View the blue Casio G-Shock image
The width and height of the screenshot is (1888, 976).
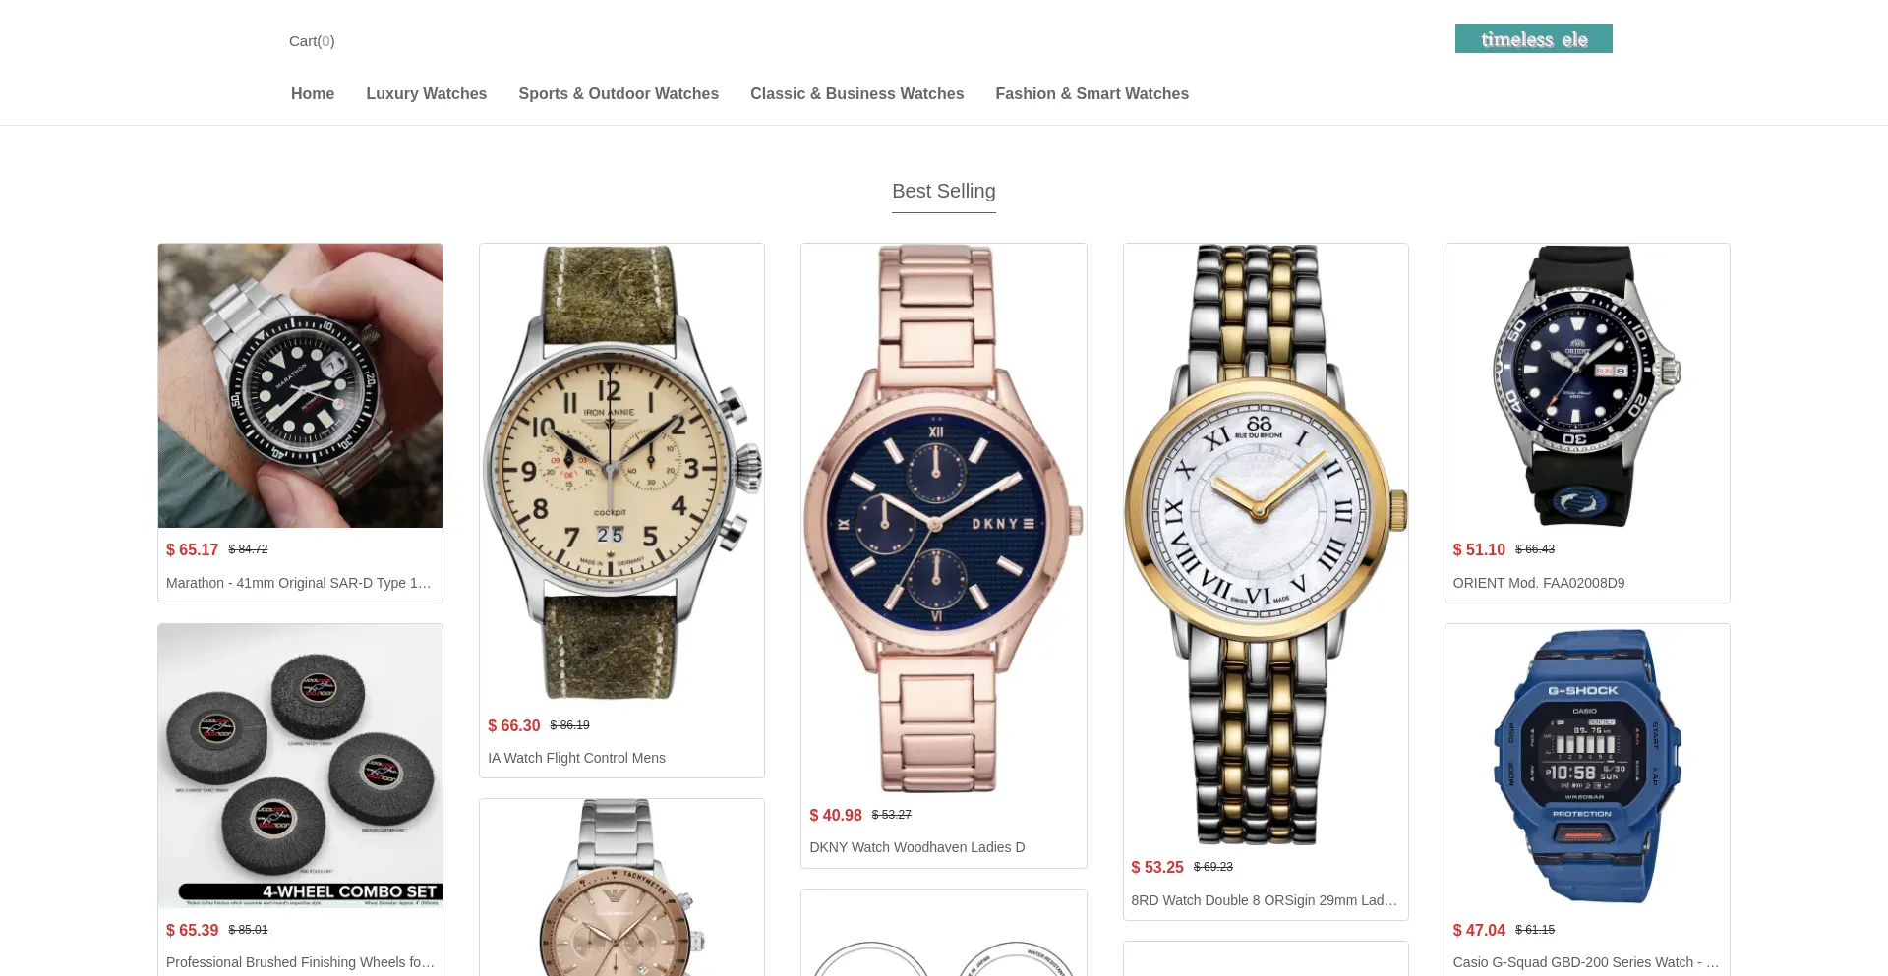point(1587,766)
